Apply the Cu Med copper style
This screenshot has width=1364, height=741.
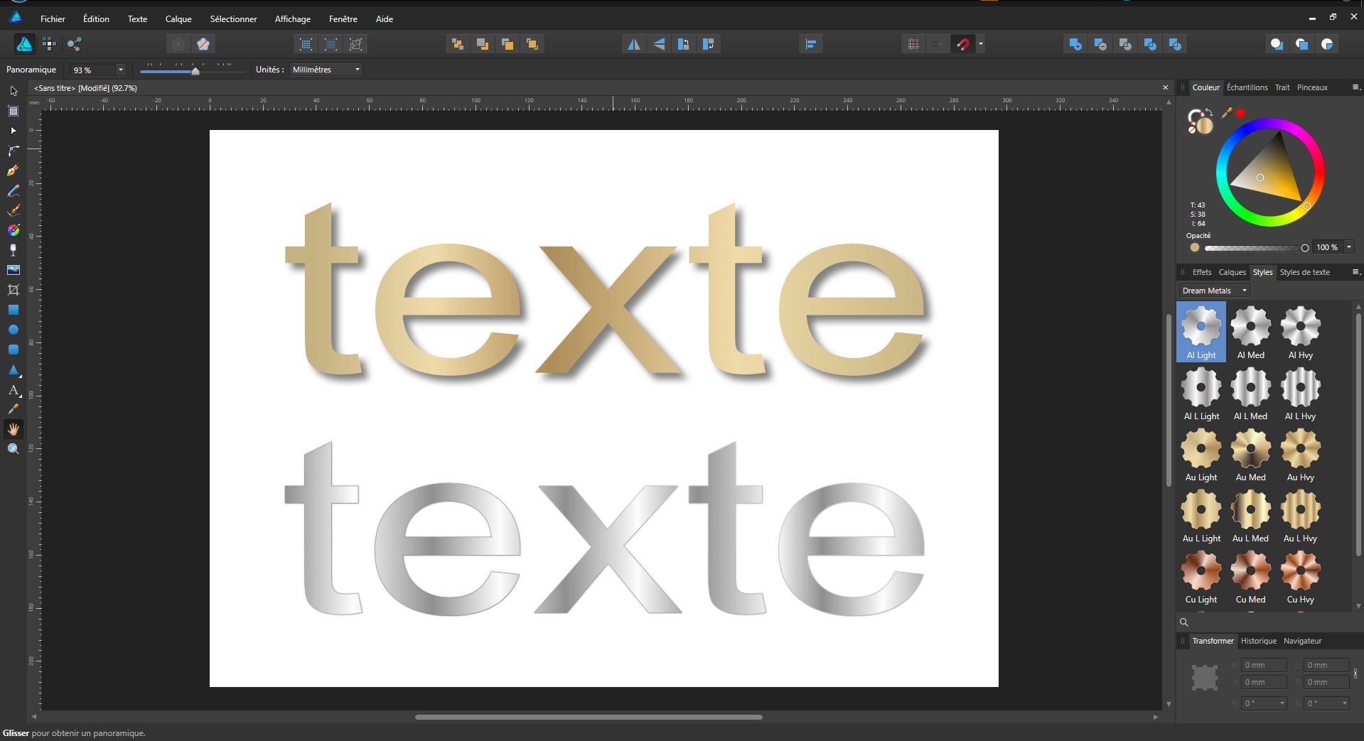(1250, 577)
